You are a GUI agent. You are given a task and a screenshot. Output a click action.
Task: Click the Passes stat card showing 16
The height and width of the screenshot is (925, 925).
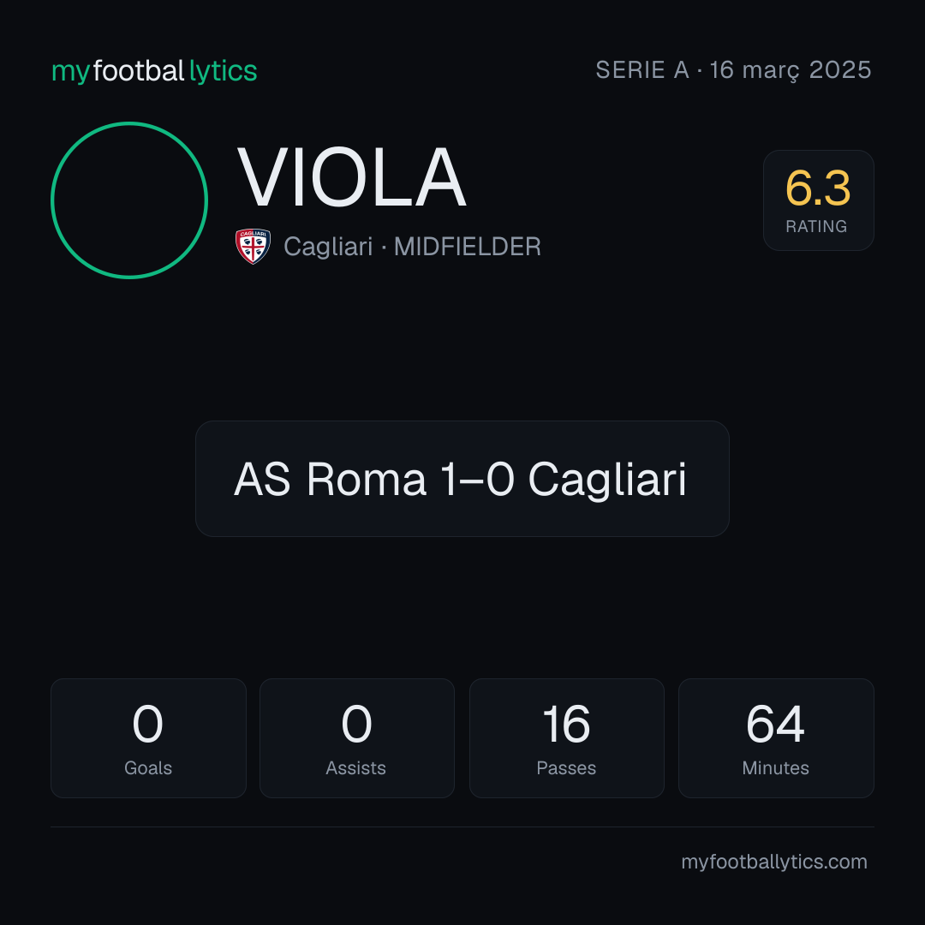[x=566, y=738]
